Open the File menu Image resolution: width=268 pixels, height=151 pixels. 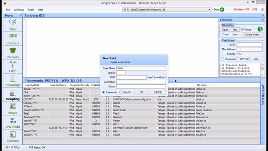tap(8, 10)
